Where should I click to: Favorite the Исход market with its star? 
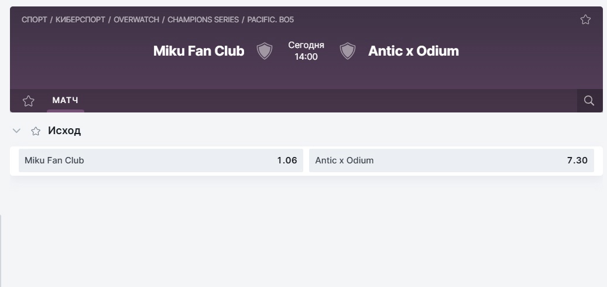coord(36,131)
